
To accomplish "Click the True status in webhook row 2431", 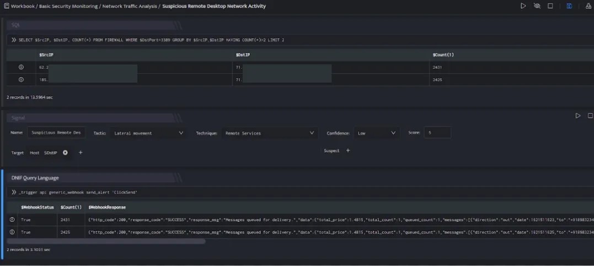I will pyautogui.click(x=26, y=220).
